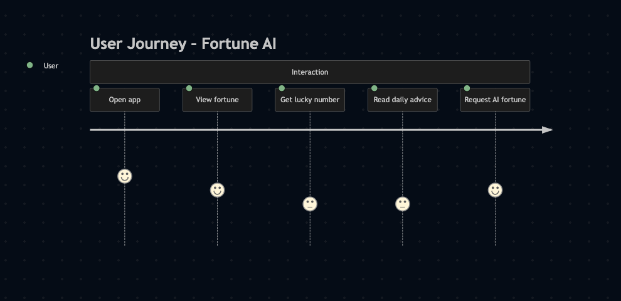621x301 pixels.
Task: Click the green dot on Request AI fortune
Action: pyautogui.click(x=467, y=88)
